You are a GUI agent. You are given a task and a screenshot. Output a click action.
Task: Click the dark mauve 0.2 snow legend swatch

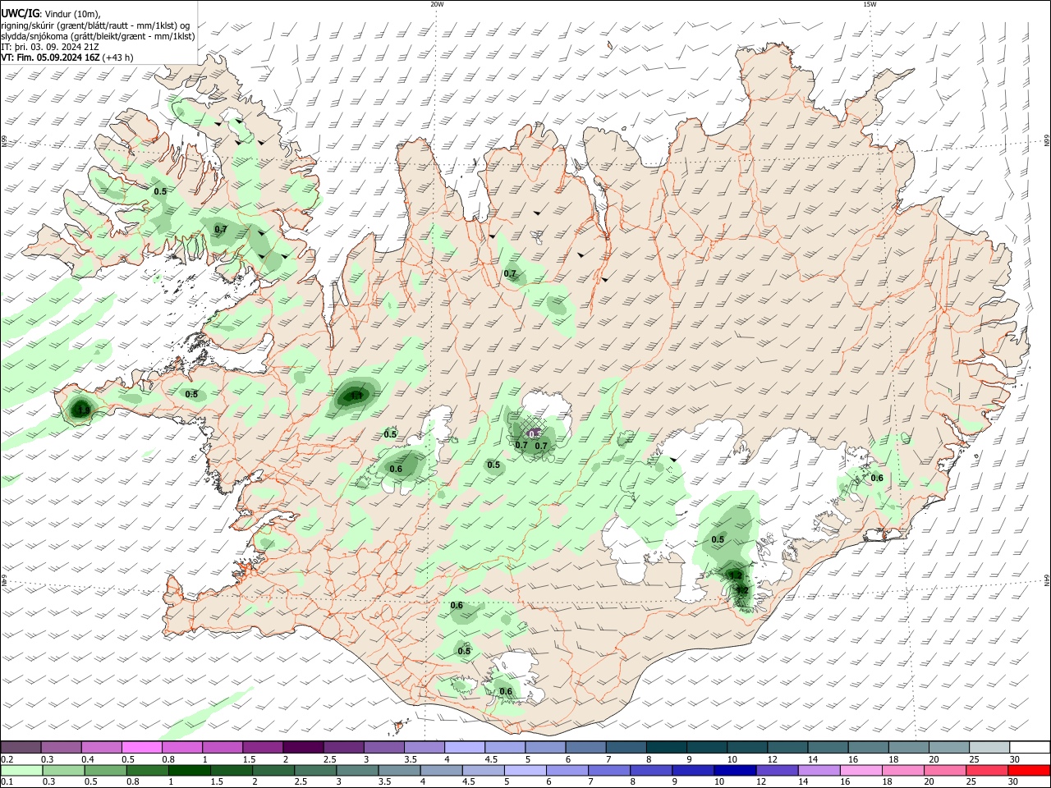21,748
